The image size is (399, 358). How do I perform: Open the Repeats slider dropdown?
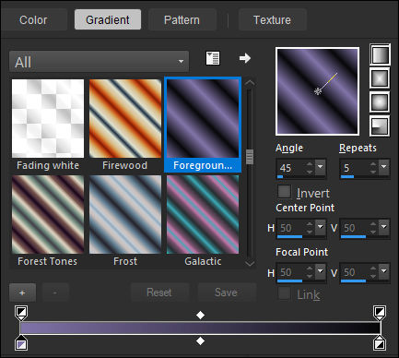(x=384, y=167)
